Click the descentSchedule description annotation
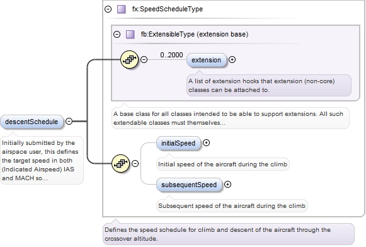 (42, 161)
